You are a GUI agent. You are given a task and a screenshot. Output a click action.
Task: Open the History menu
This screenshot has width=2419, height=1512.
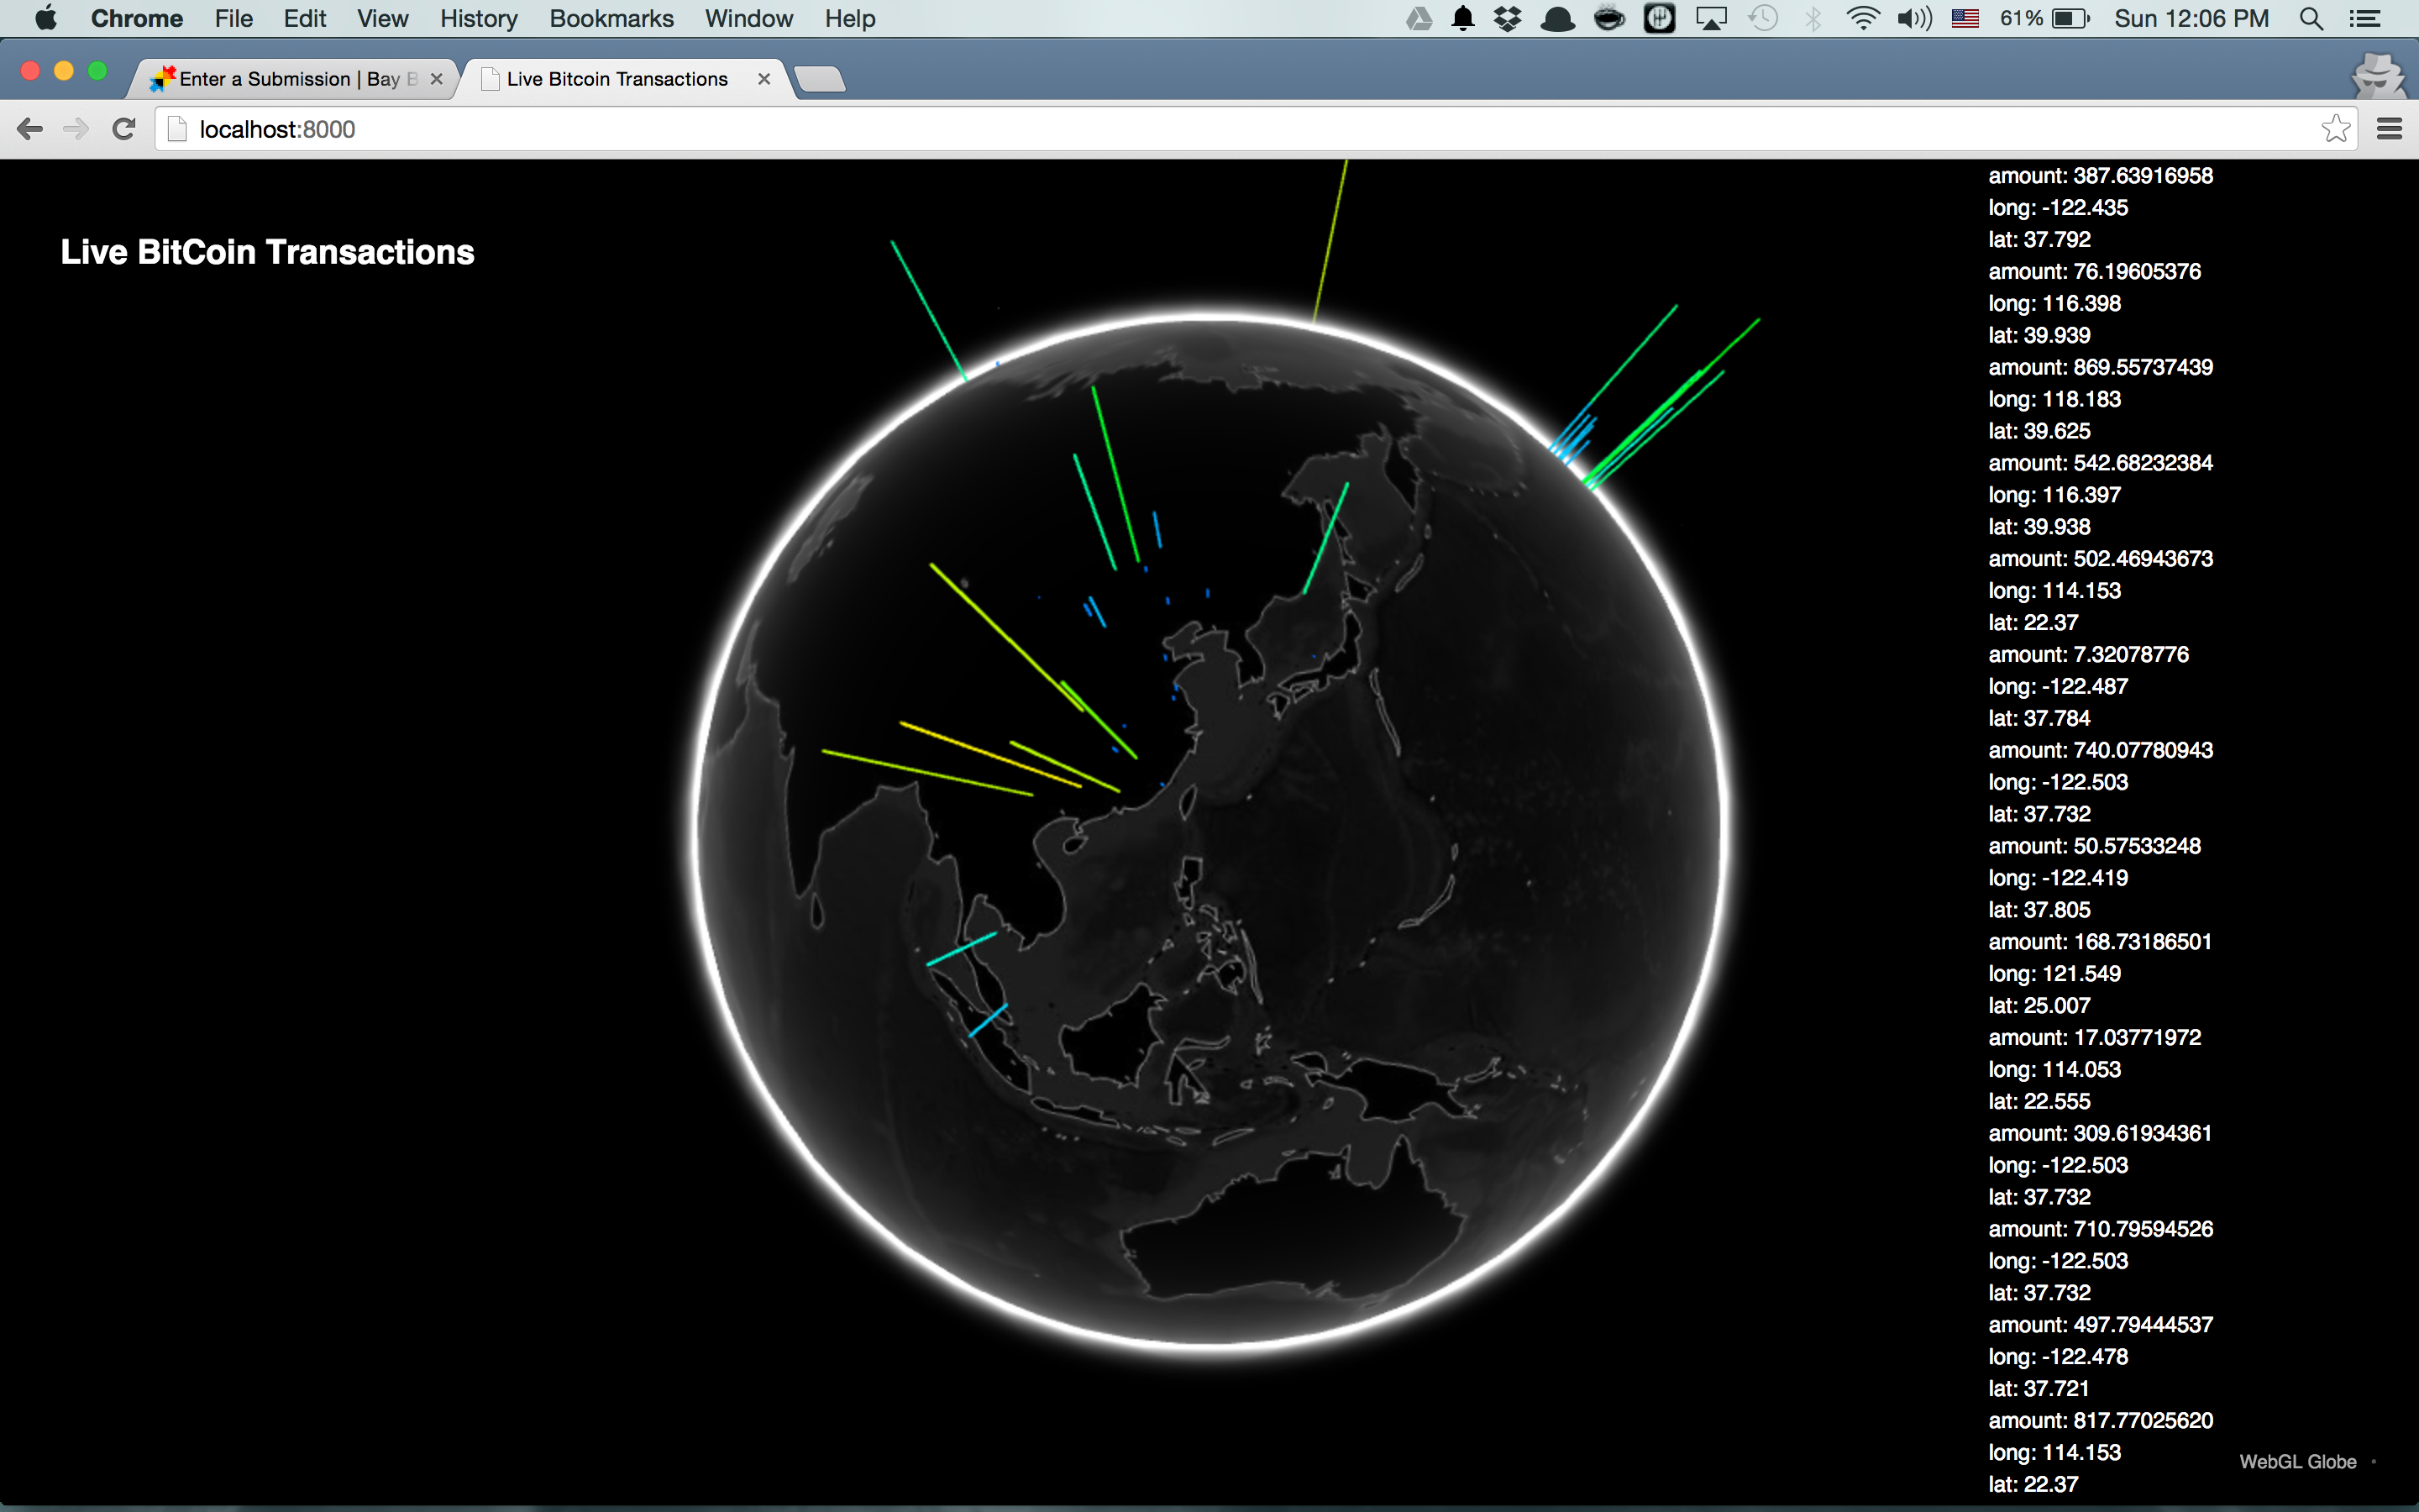478,19
